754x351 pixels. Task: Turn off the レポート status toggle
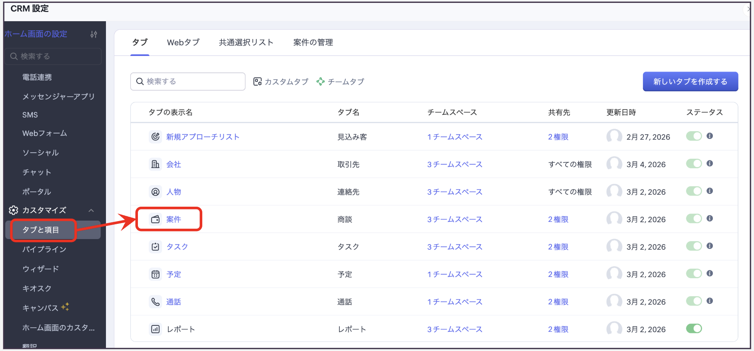[x=694, y=329]
